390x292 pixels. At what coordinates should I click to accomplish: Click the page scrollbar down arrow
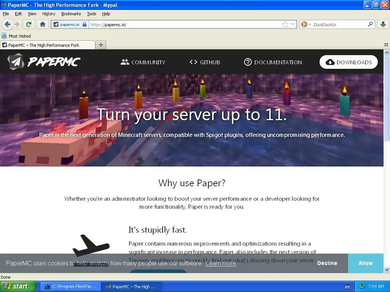(x=387, y=270)
